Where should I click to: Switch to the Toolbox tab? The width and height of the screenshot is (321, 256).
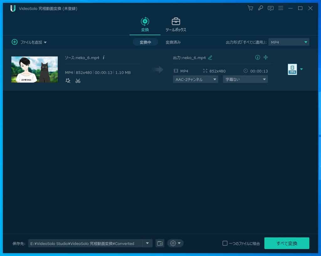pos(176,25)
